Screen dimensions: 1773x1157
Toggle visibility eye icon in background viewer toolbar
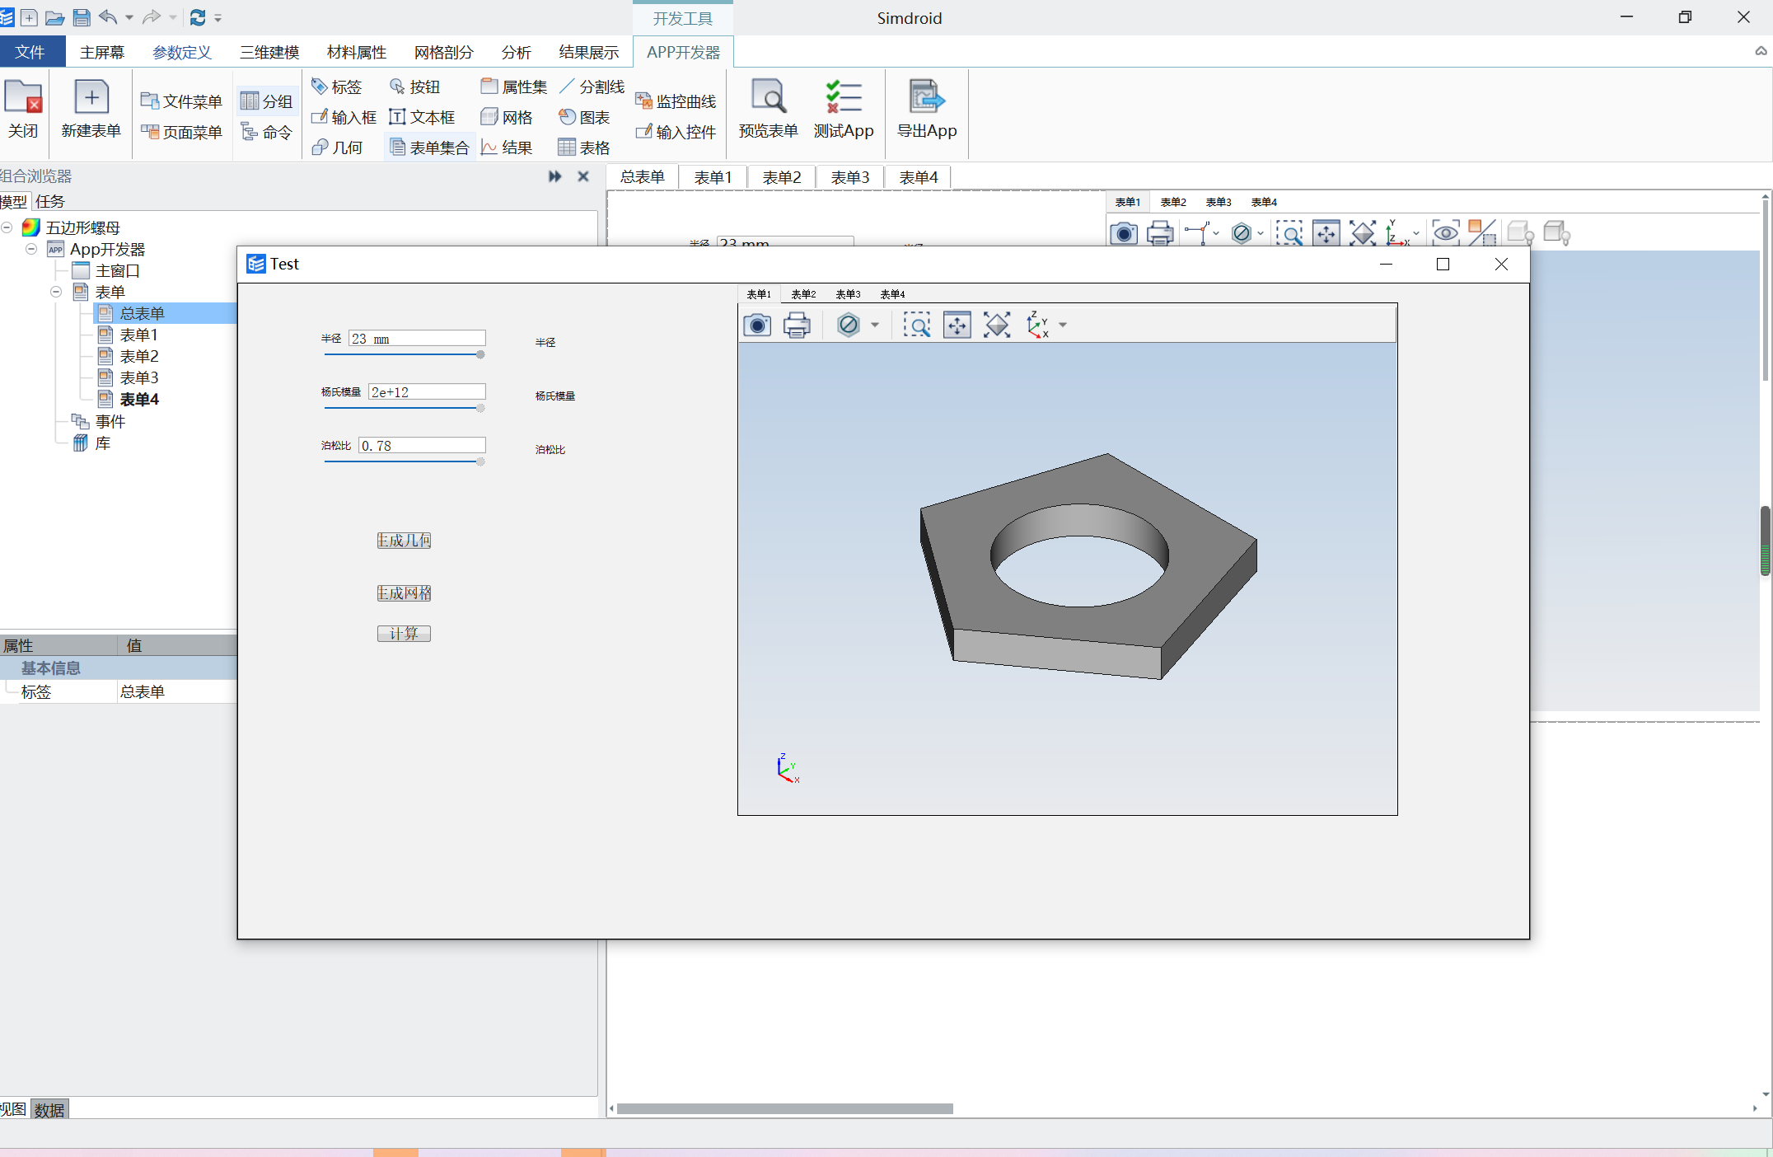point(1446,233)
